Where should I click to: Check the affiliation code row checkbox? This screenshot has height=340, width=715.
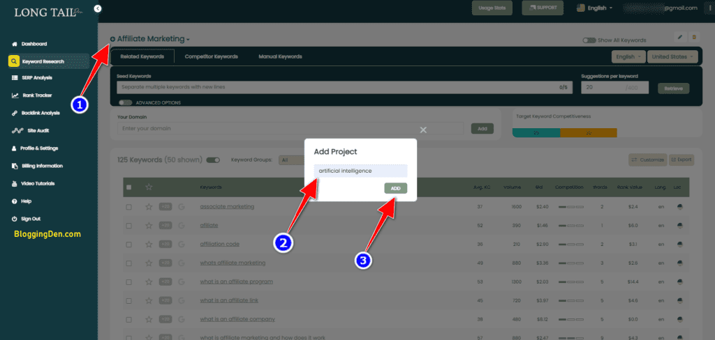[x=129, y=244]
